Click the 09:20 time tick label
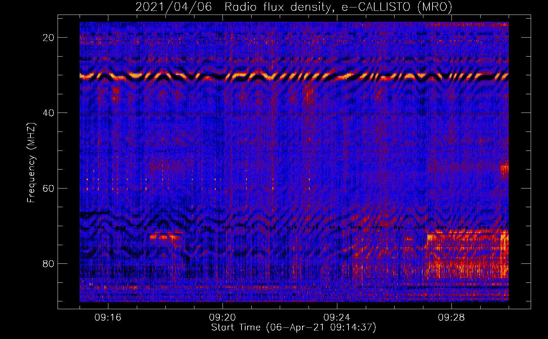This screenshot has height=339, width=548. pos(223,318)
